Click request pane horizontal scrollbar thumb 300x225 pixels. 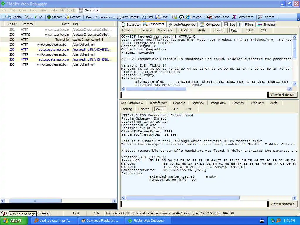pos(156,88)
